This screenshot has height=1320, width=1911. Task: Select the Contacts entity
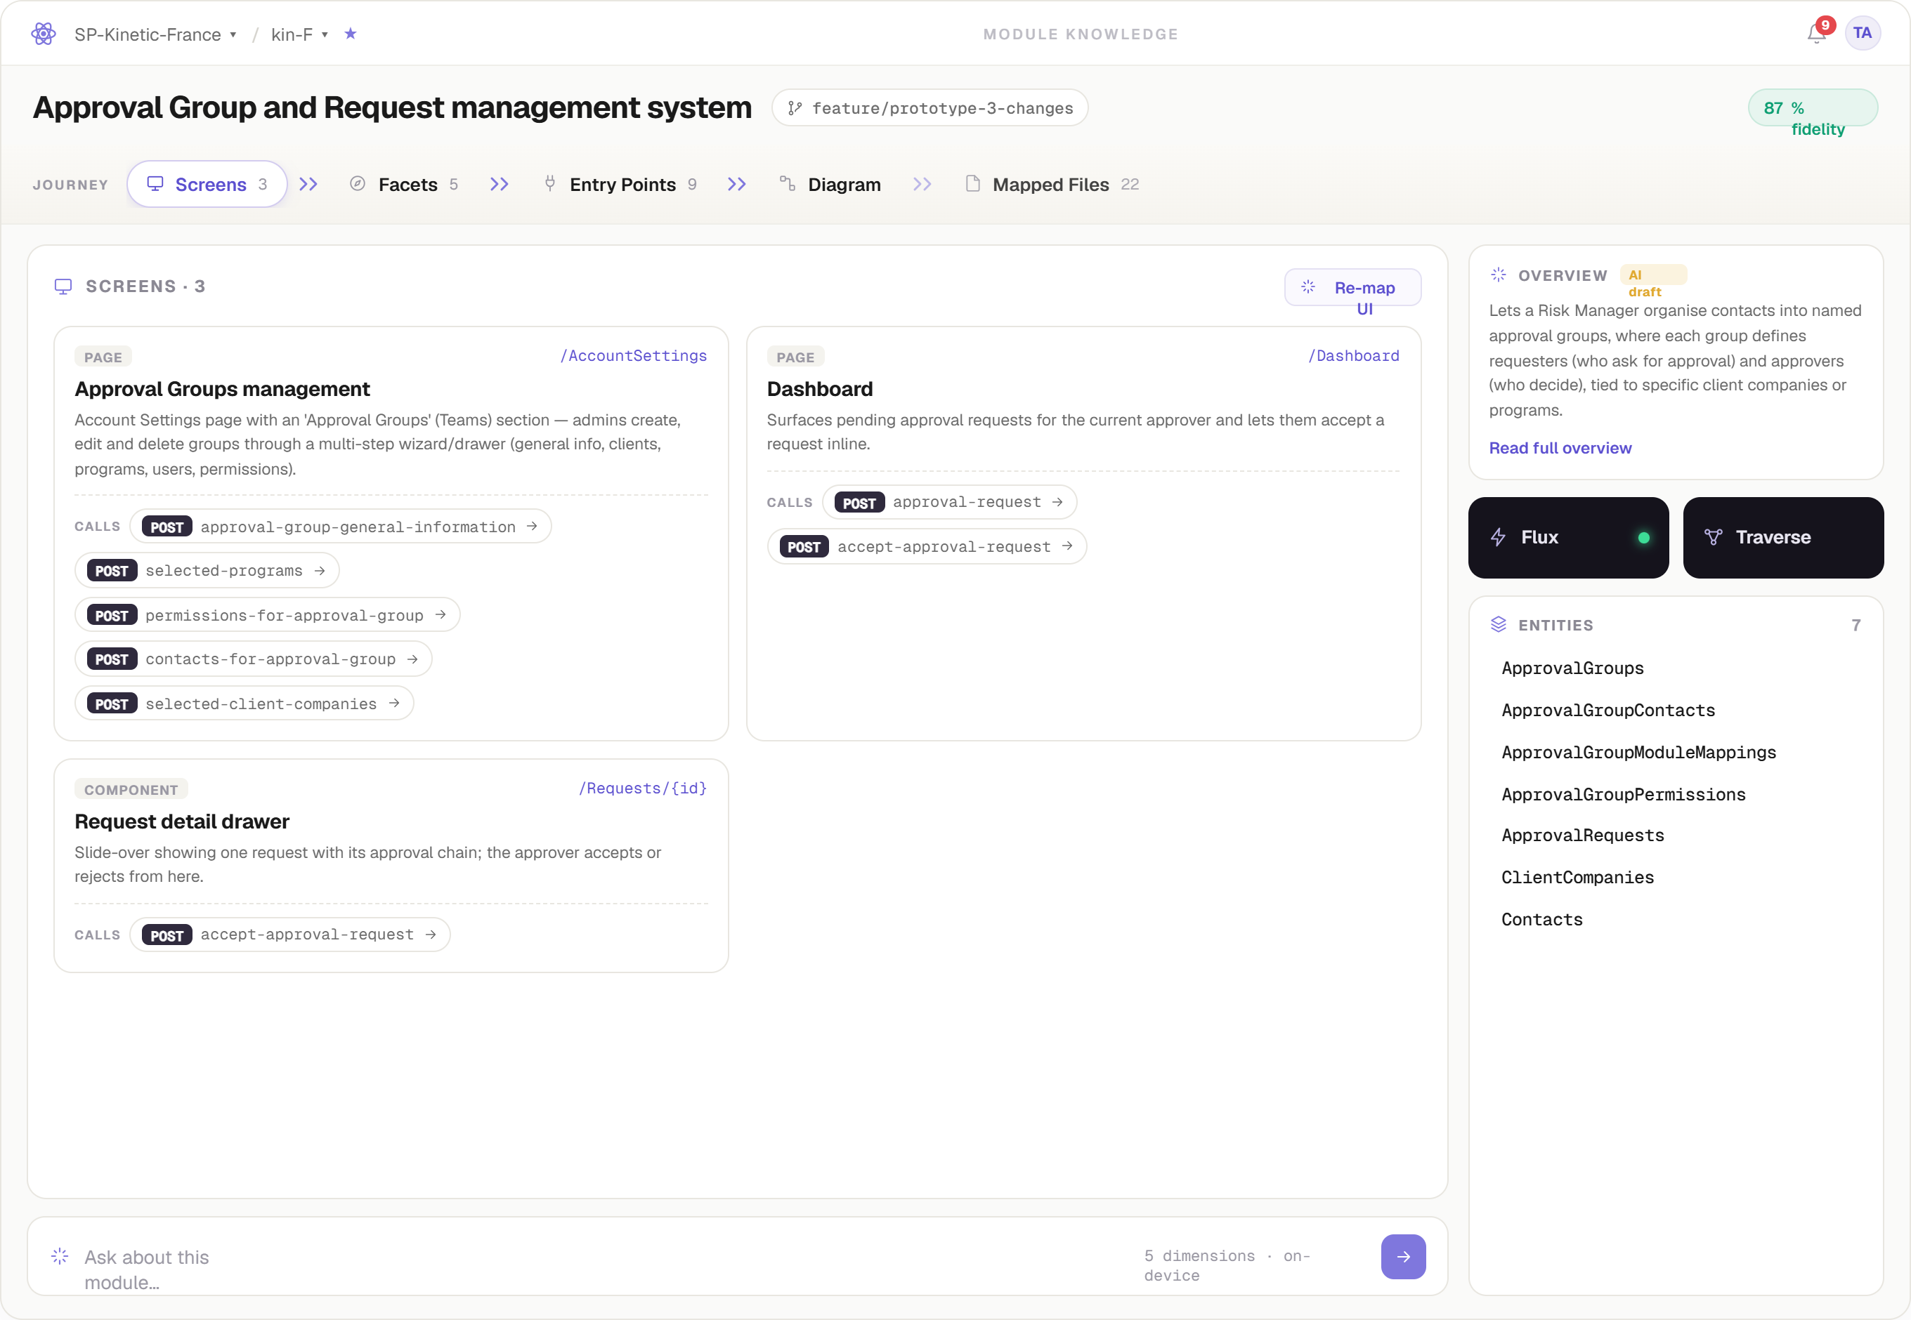[x=1542, y=920]
